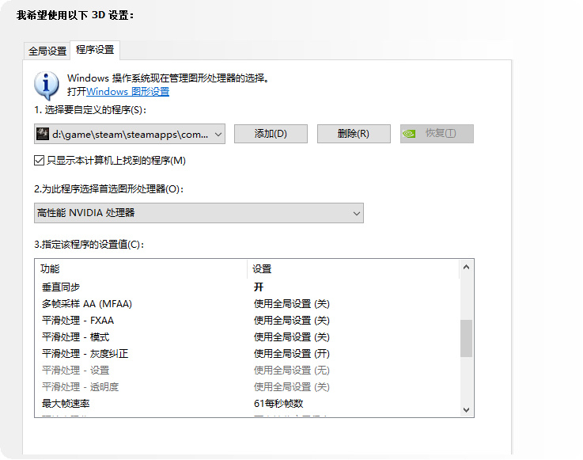Image resolution: width=583 pixels, height=460 pixels.
Task: Click the settings list scroll down arrow
Action: pyautogui.click(x=466, y=410)
